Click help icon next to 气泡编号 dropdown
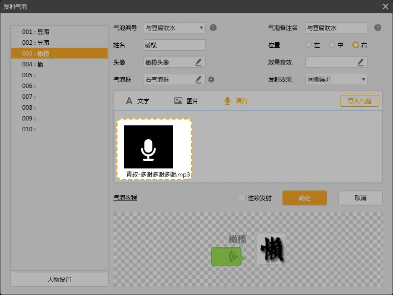This screenshot has width=393, height=295. tap(213, 28)
